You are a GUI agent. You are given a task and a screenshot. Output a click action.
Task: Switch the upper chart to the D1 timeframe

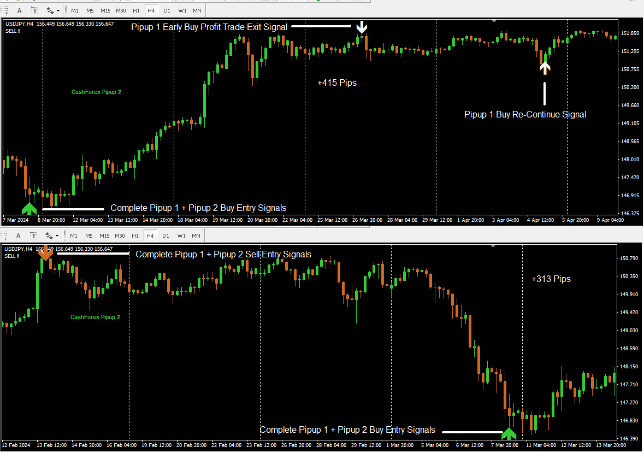coord(167,10)
